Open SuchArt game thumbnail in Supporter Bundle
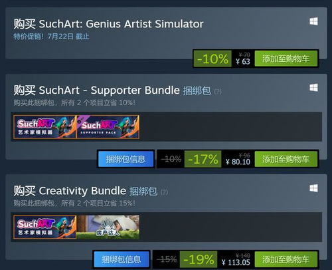Screen dimensions: 332x270 pyautogui.click(x=44, y=127)
